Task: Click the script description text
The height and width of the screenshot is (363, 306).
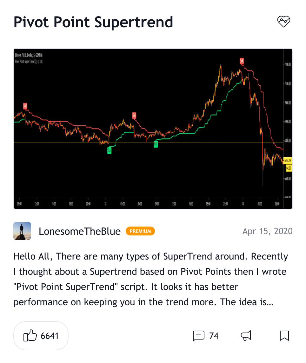Action: [150, 279]
